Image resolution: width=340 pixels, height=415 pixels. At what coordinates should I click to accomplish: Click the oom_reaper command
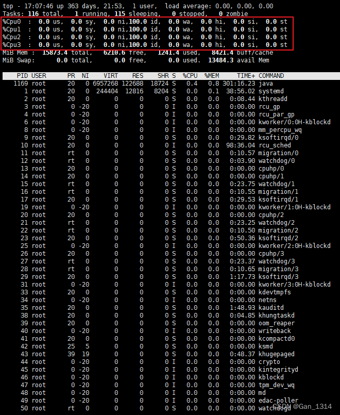pyautogui.click(x=276, y=323)
